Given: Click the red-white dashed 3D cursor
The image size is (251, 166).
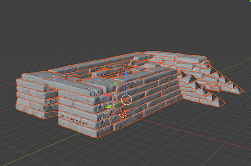Looking at the screenshot, I should click(123, 115).
